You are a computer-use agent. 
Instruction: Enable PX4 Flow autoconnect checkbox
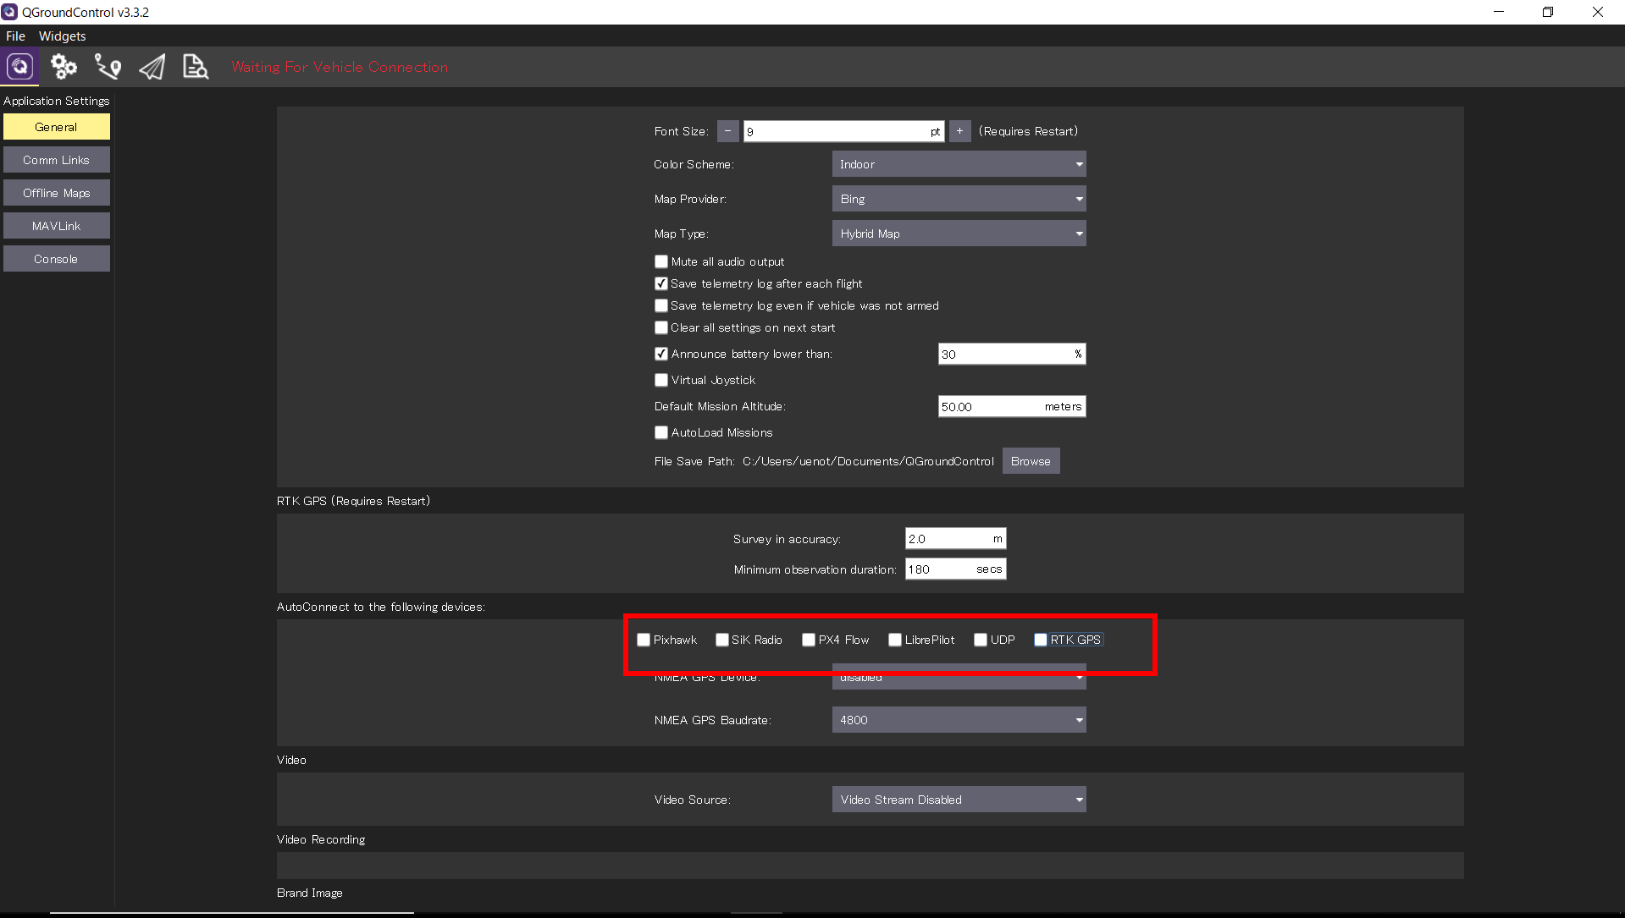click(809, 640)
